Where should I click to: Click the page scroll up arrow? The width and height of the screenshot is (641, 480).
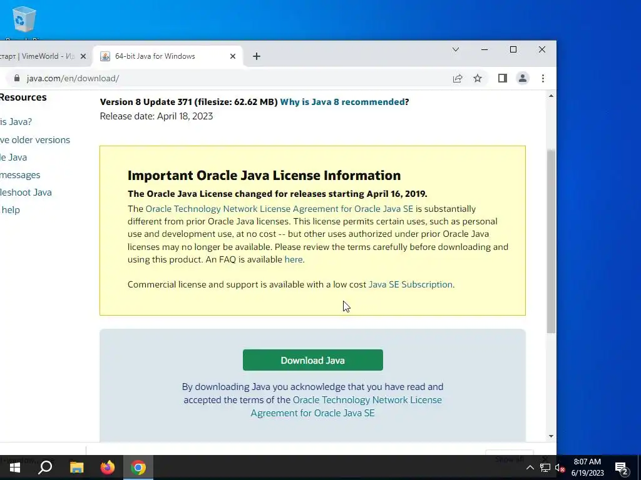pos(551,96)
